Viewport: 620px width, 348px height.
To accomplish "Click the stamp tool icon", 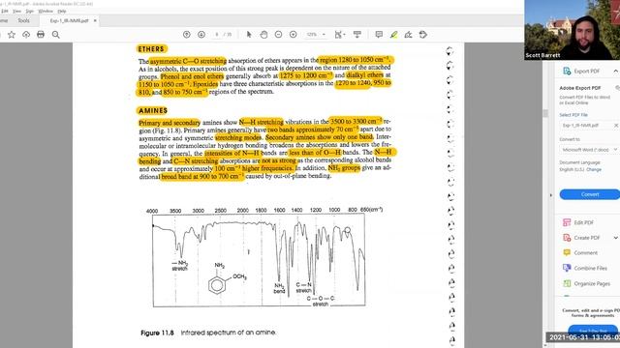I will tap(423, 35).
